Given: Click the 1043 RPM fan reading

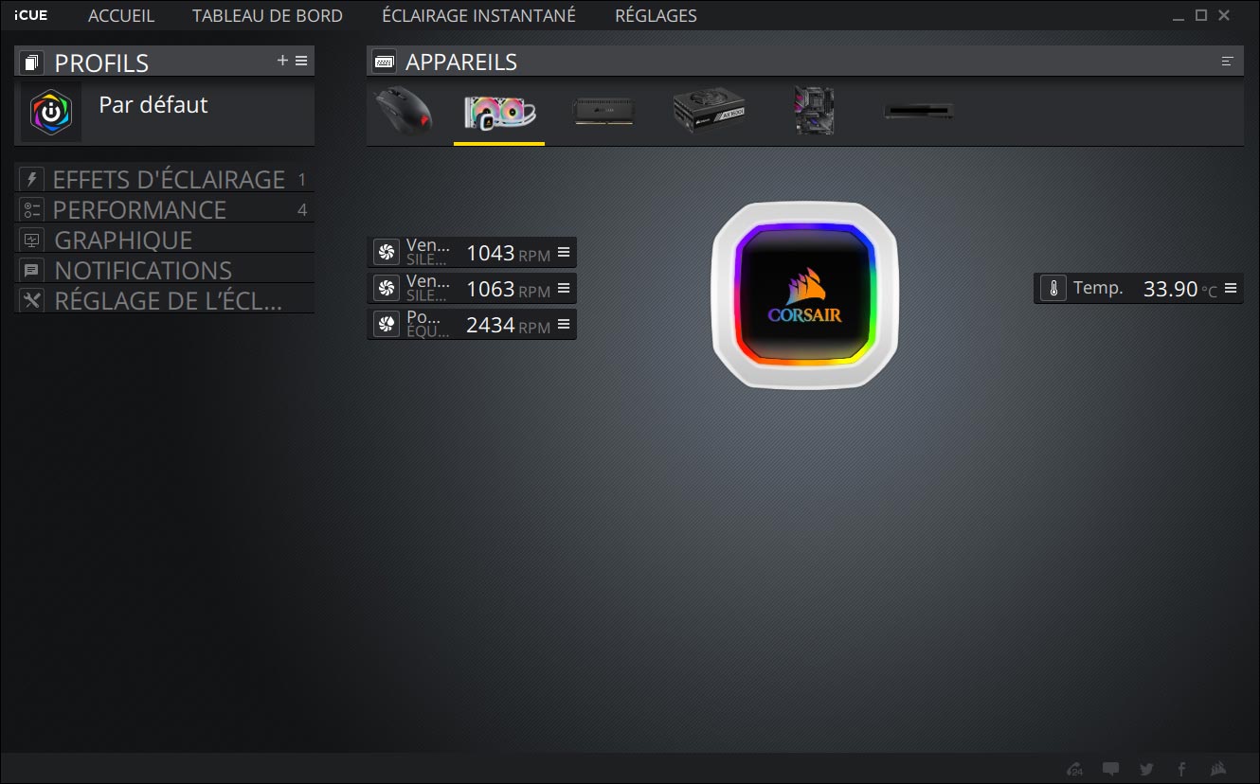Looking at the screenshot, I should (508, 254).
